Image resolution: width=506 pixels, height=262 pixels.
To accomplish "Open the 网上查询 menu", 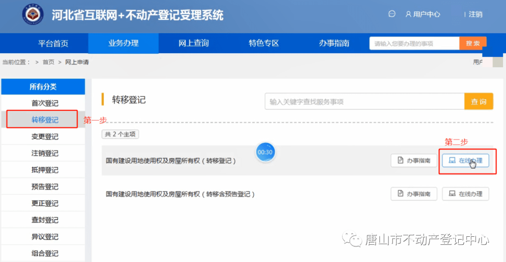I will pos(193,43).
